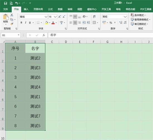Switch to the 插入 Insert tab
Screen dimensions: 153x140
coord(26,9)
